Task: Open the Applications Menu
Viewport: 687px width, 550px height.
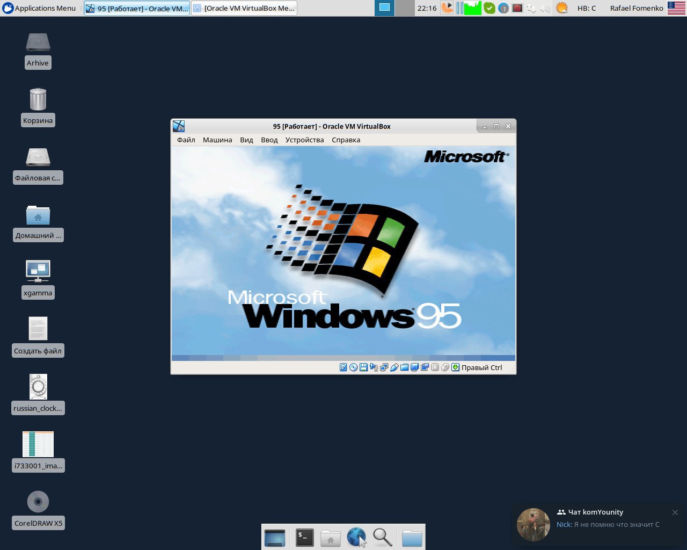Action: click(x=39, y=8)
